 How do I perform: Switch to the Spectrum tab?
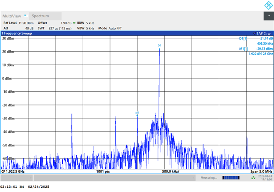click(45, 16)
